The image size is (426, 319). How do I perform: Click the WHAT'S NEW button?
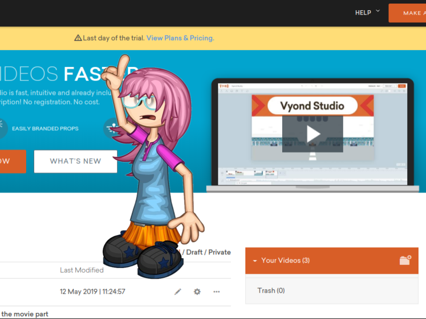click(75, 161)
